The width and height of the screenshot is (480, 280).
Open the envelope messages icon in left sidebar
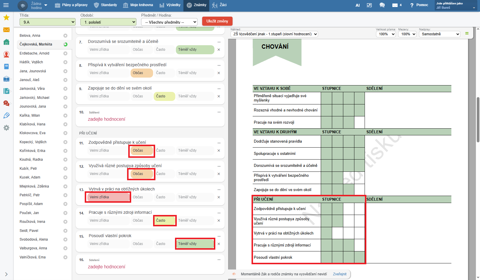6,30
